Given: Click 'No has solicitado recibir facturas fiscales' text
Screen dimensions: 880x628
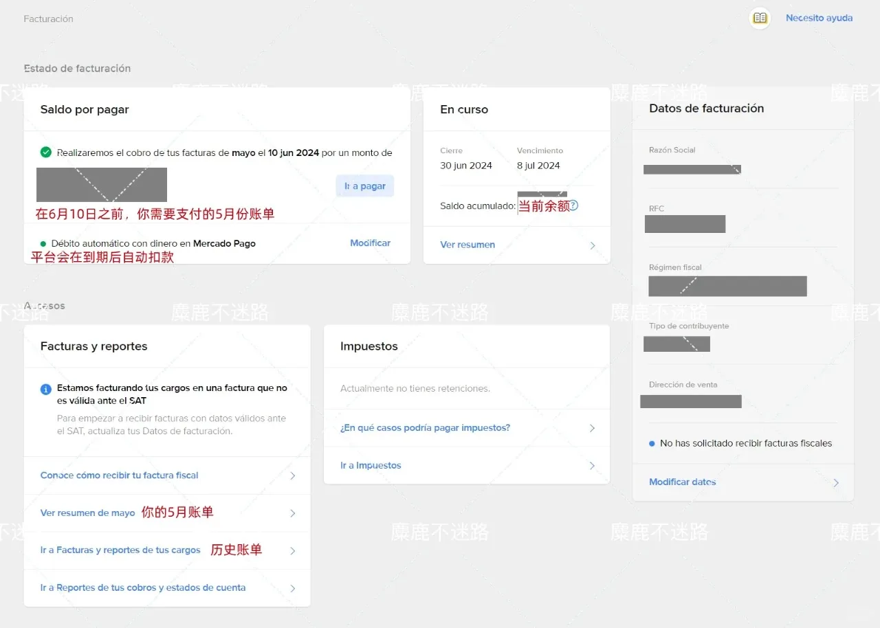Looking at the screenshot, I should click(x=746, y=443).
